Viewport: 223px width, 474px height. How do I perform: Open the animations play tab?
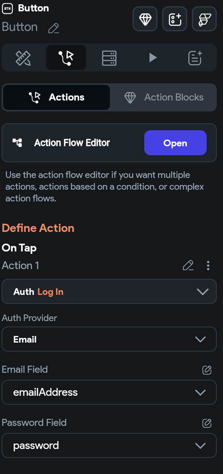(x=152, y=58)
